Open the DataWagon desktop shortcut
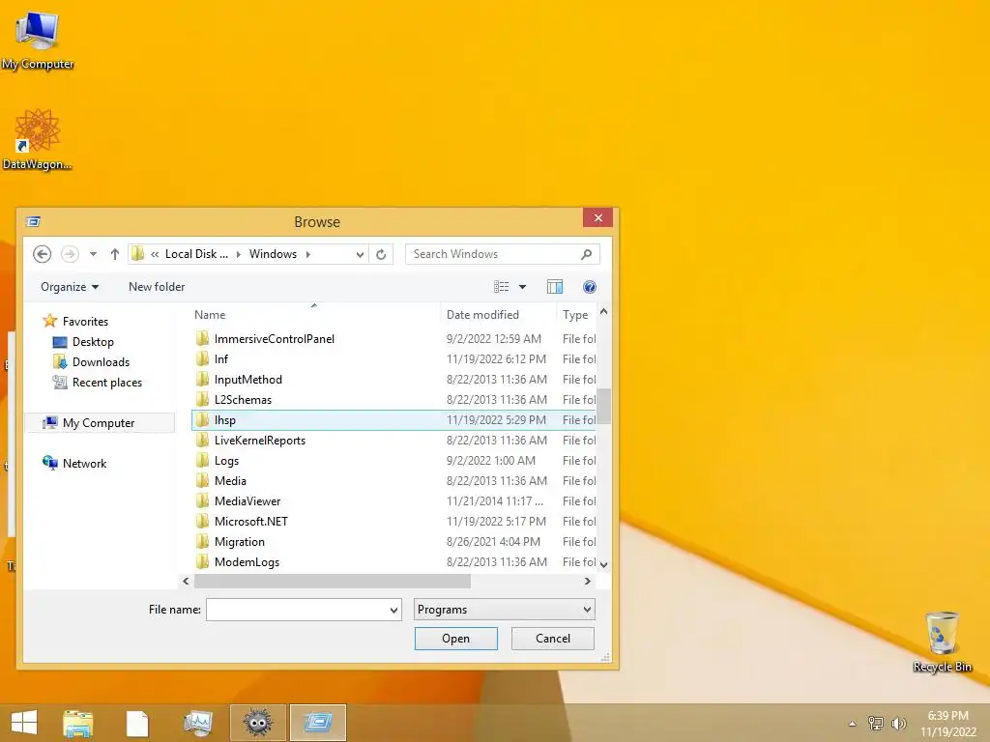The image size is (990, 742). 38,139
